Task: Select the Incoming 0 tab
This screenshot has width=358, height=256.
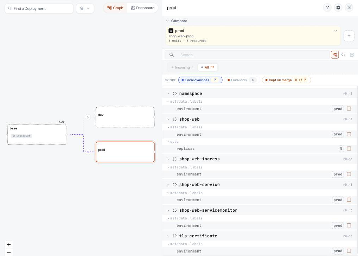Action: (183, 68)
